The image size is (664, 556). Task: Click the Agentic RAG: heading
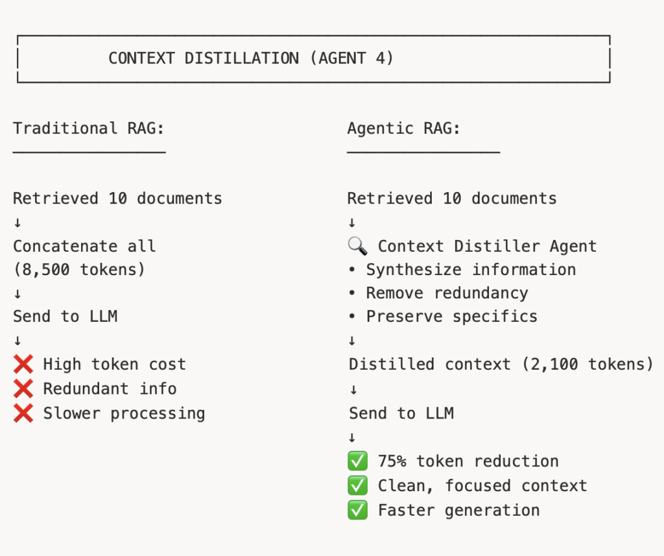tap(404, 128)
